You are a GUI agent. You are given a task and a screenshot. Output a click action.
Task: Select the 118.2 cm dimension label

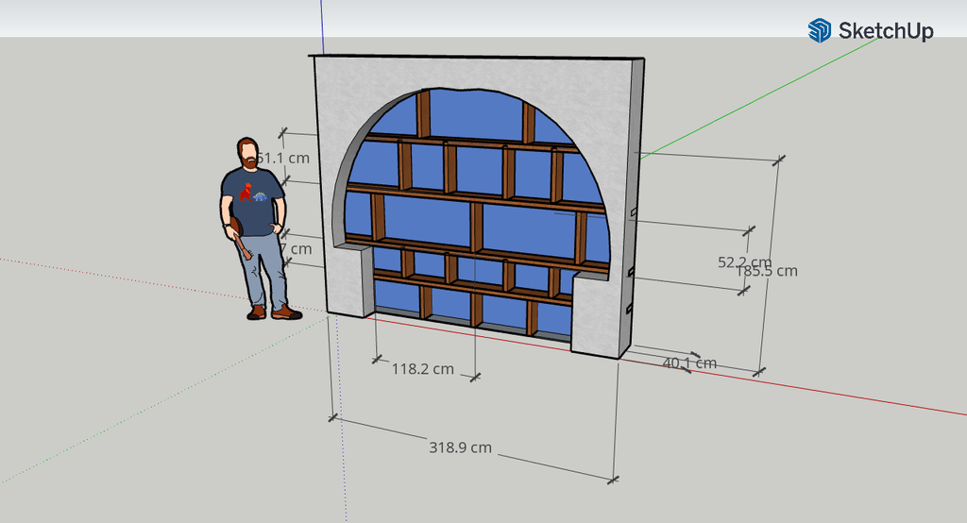[422, 369]
